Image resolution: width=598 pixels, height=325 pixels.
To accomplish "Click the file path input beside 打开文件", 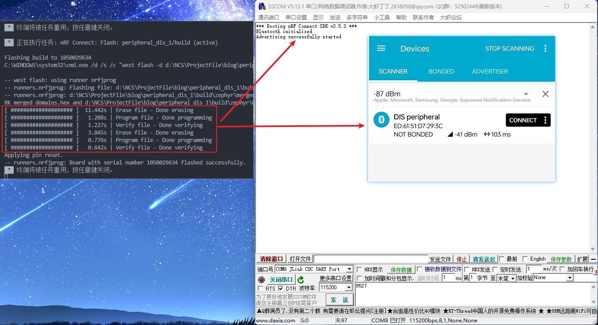I will coord(370,259).
